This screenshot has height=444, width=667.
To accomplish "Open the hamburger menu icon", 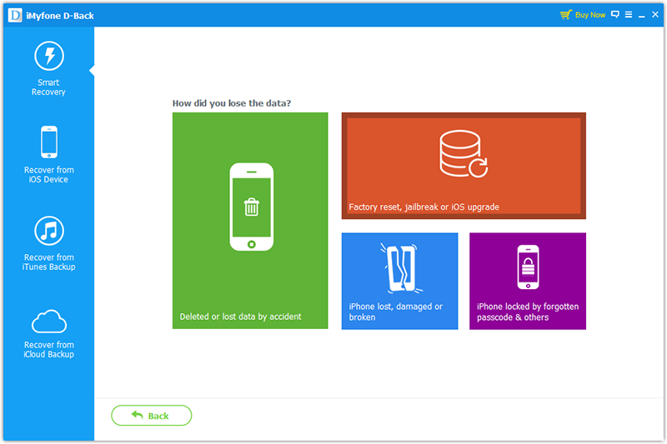I will [629, 14].
